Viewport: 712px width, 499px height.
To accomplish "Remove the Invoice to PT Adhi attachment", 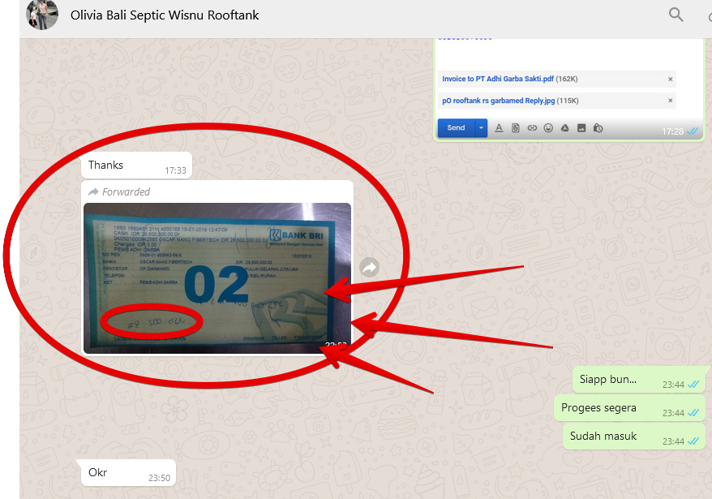I will pyautogui.click(x=670, y=80).
